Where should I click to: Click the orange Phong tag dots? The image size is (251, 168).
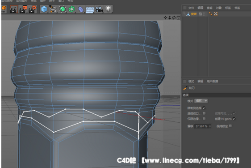(x=210, y=14)
